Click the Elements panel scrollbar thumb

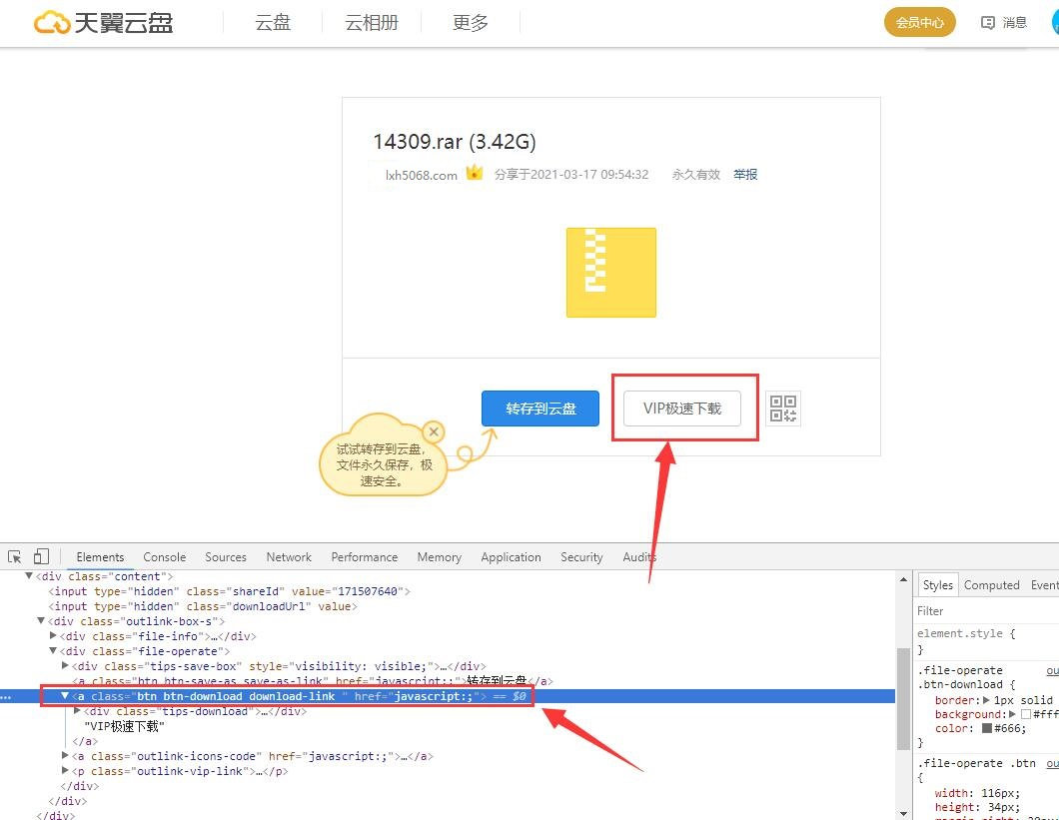[x=903, y=699]
